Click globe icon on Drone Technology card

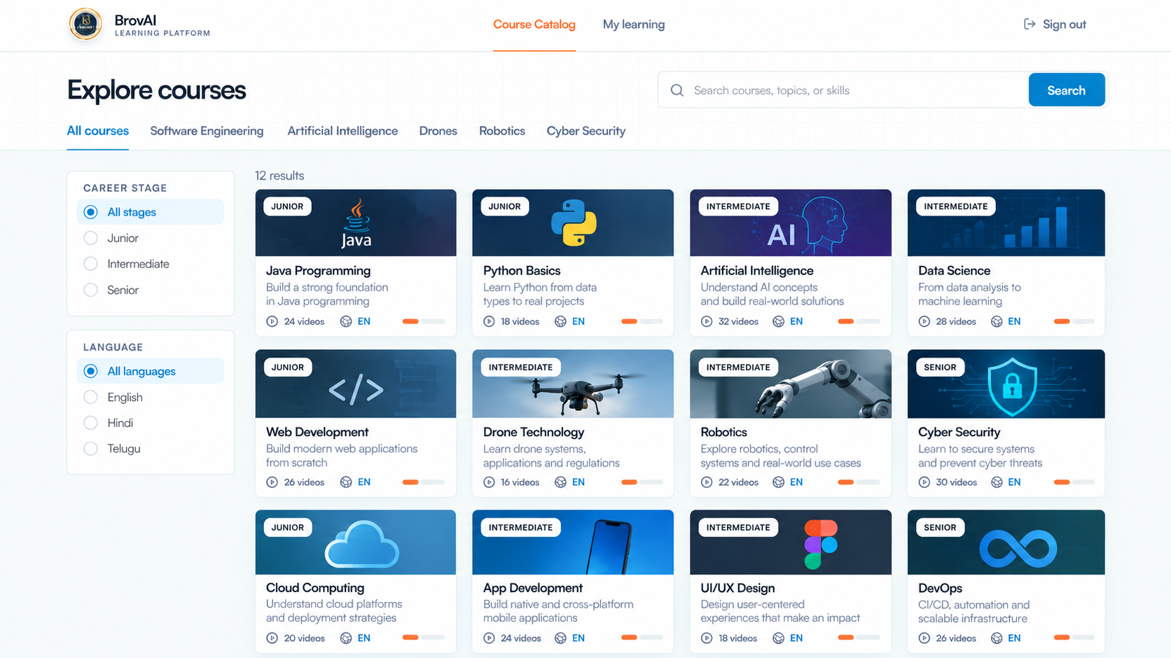(560, 482)
